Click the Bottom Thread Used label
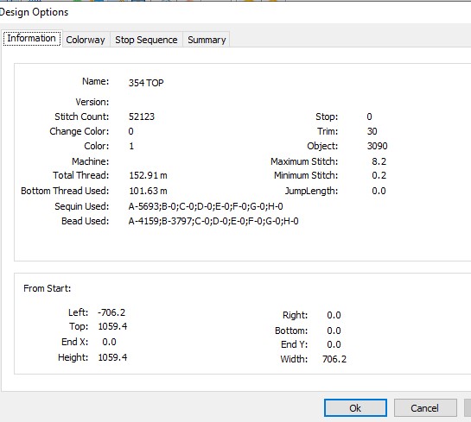This screenshot has height=422, width=471. click(65, 191)
